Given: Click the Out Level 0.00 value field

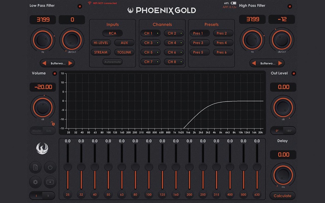Looking at the screenshot, I should click(x=283, y=87).
